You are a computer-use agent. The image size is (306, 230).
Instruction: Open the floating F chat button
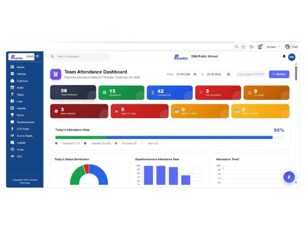point(289,177)
